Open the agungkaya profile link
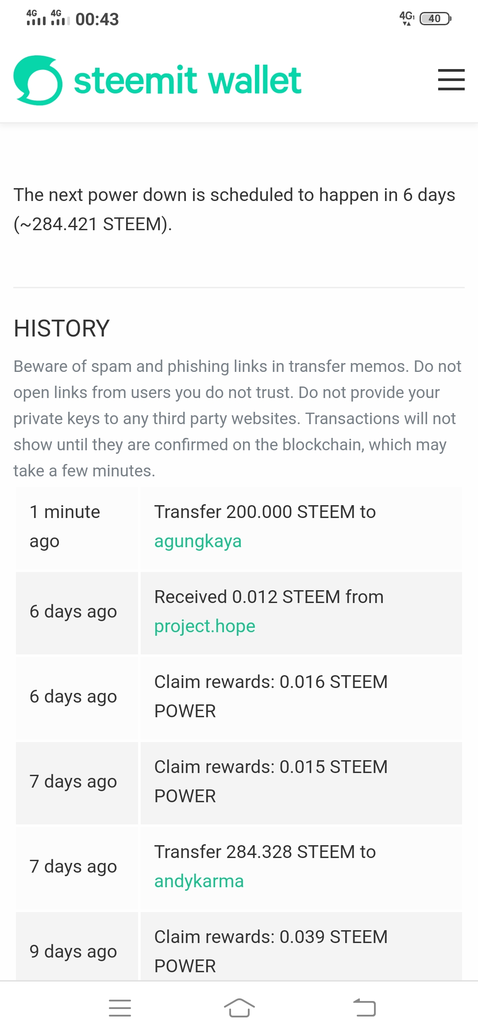The height and width of the screenshot is (1036, 478). [x=198, y=541]
